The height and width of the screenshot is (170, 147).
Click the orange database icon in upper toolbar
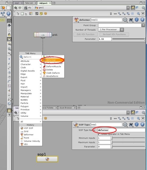click(45, 14)
